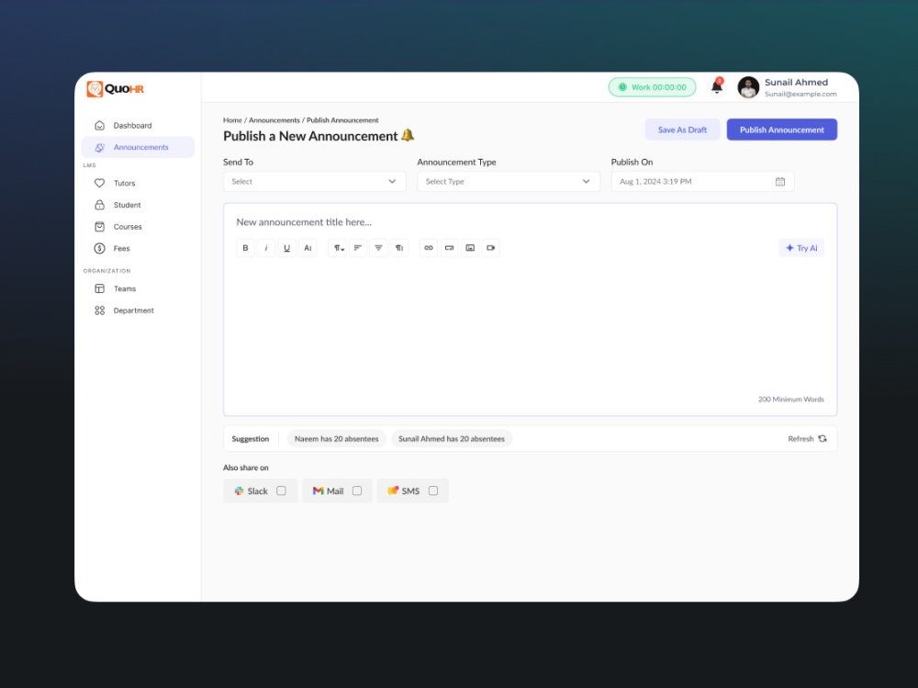Viewport: 918px width, 688px height.
Task: Open the Department menu item
Action: [x=138, y=310]
